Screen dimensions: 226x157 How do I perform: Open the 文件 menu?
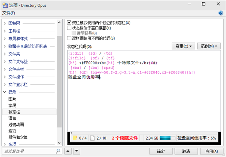[8, 13]
